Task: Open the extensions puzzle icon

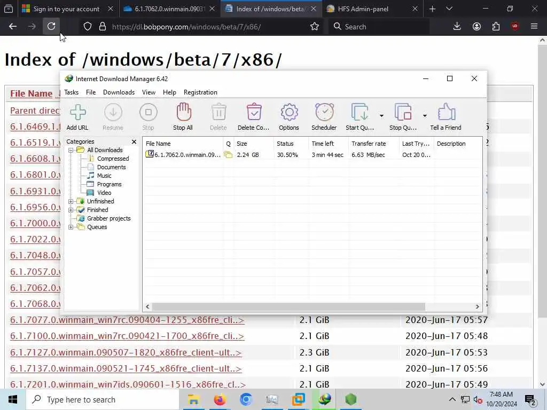Action: click(x=496, y=27)
